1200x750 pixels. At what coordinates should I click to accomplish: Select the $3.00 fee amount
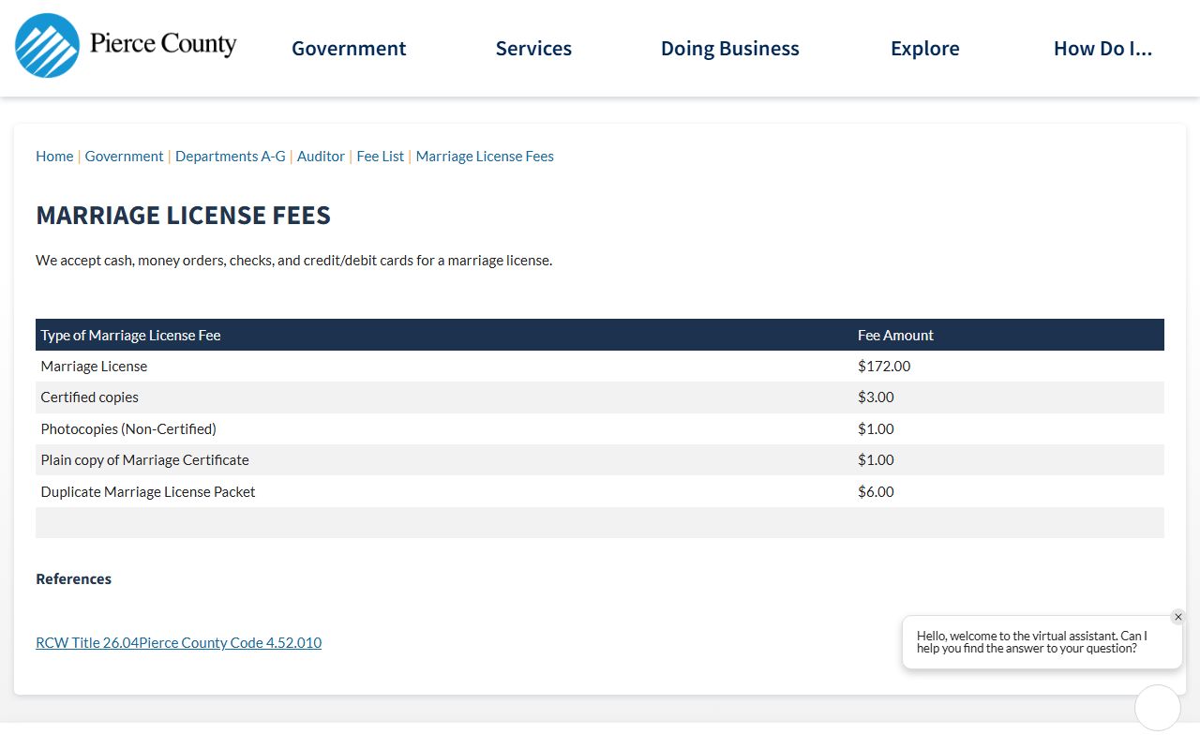(876, 397)
